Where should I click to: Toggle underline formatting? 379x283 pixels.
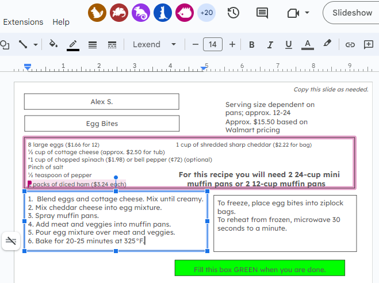[288, 44]
